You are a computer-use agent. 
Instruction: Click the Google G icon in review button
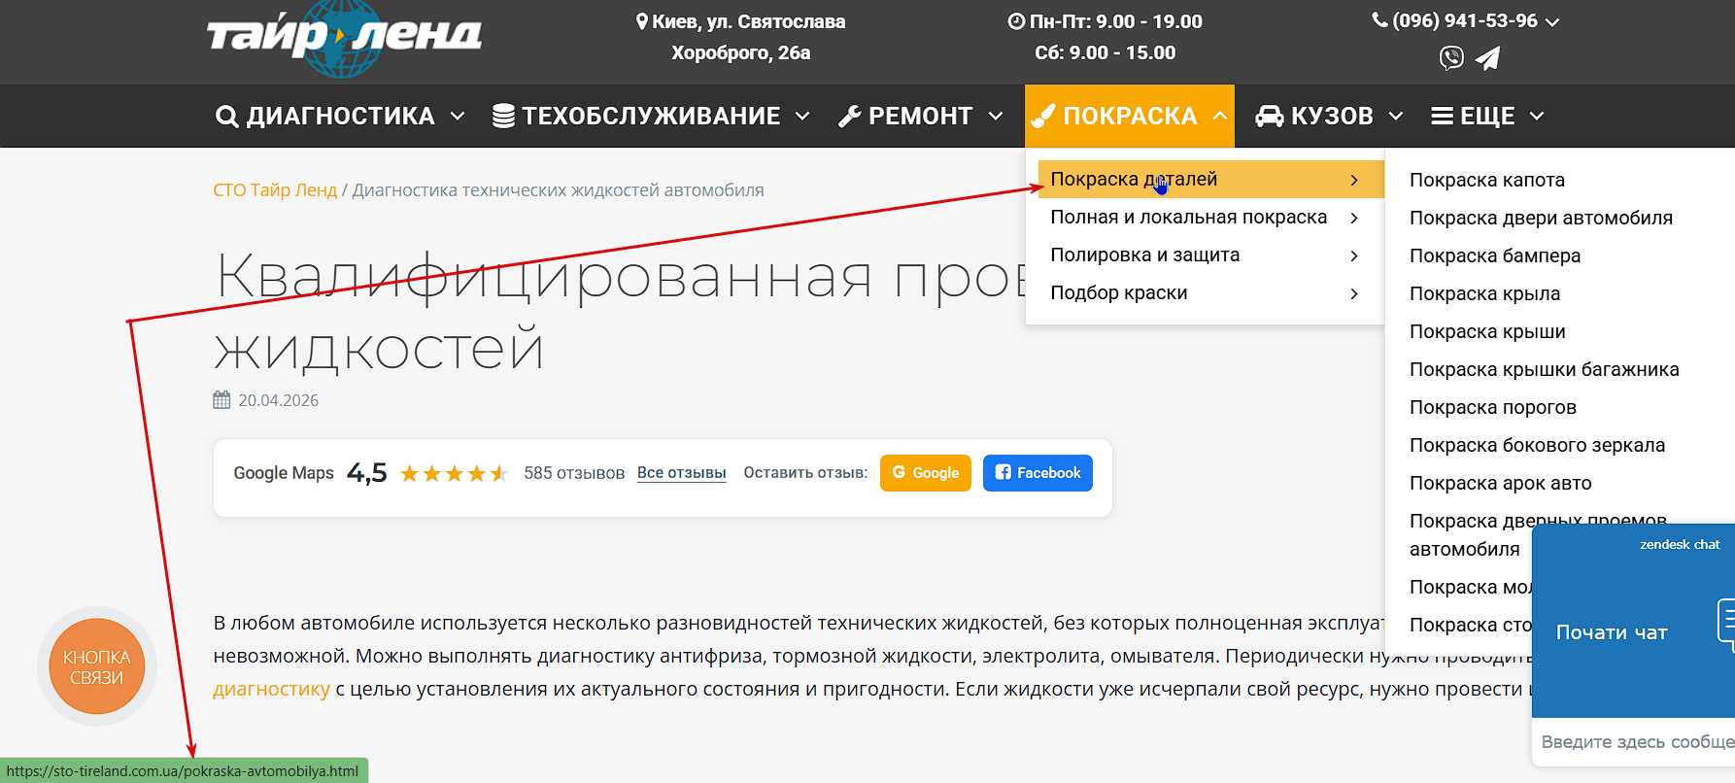pos(899,472)
